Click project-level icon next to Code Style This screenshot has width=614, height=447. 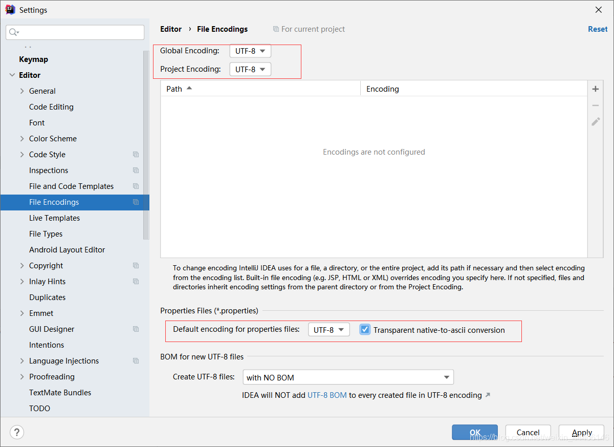(x=136, y=155)
